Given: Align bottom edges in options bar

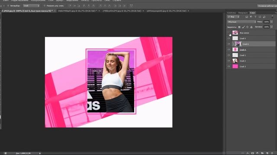Looking at the screenshot, I should pyautogui.click(x=79, y=6).
